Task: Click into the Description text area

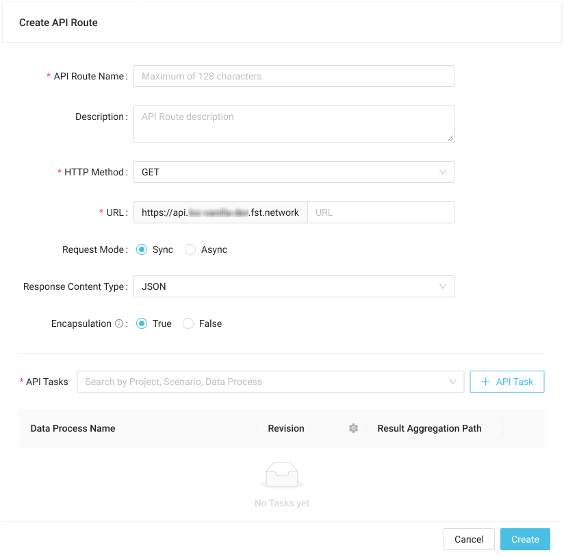Action: click(x=294, y=124)
